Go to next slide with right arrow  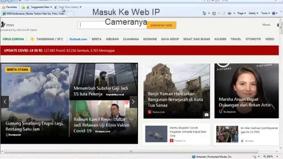134,102
